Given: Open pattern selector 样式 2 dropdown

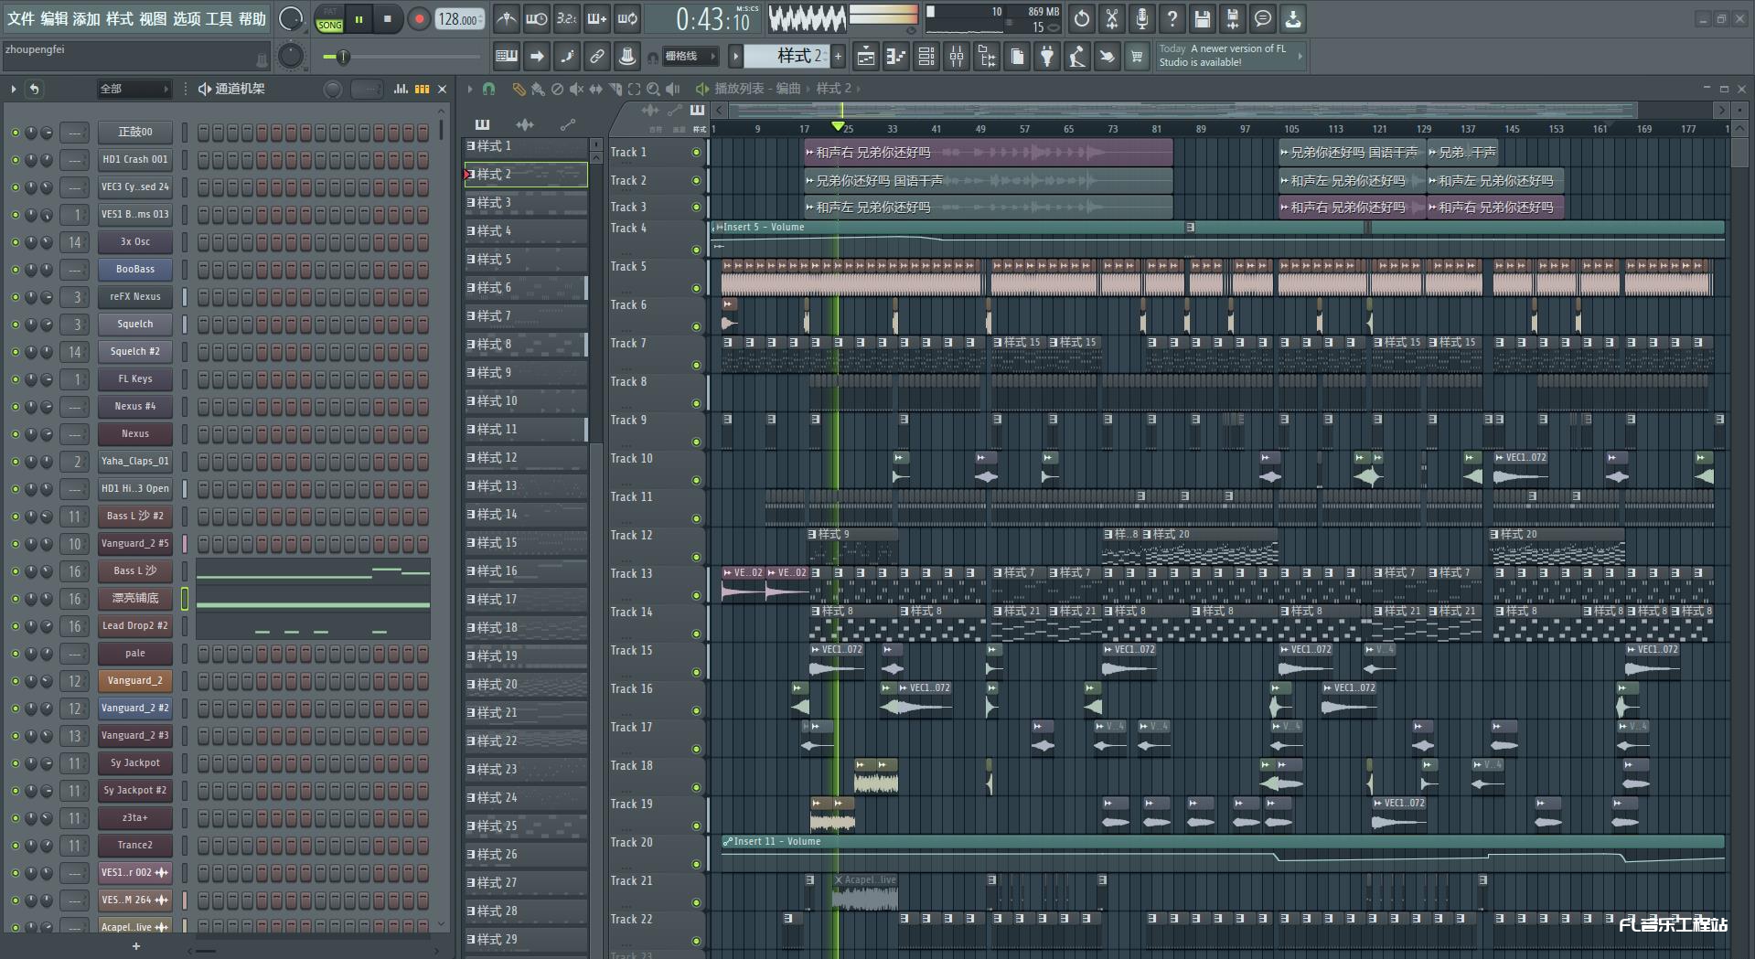Looking at the screenshot, I should (786, 57).
